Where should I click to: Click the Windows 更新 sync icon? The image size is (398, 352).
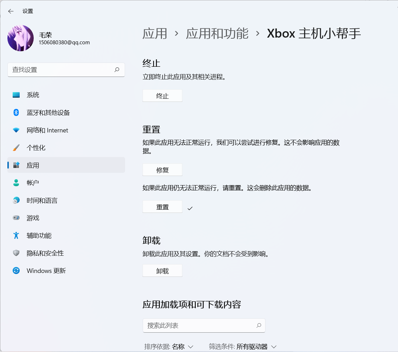(x=16, y=270)
